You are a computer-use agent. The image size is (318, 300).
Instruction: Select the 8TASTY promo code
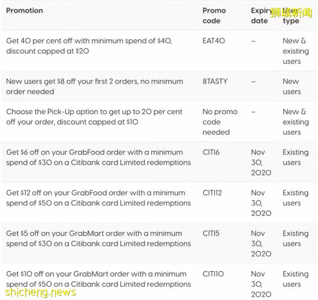pyautogui.click(x=215, y=82)
